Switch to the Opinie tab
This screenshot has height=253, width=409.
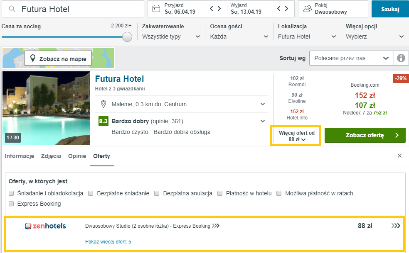[77, 156]
